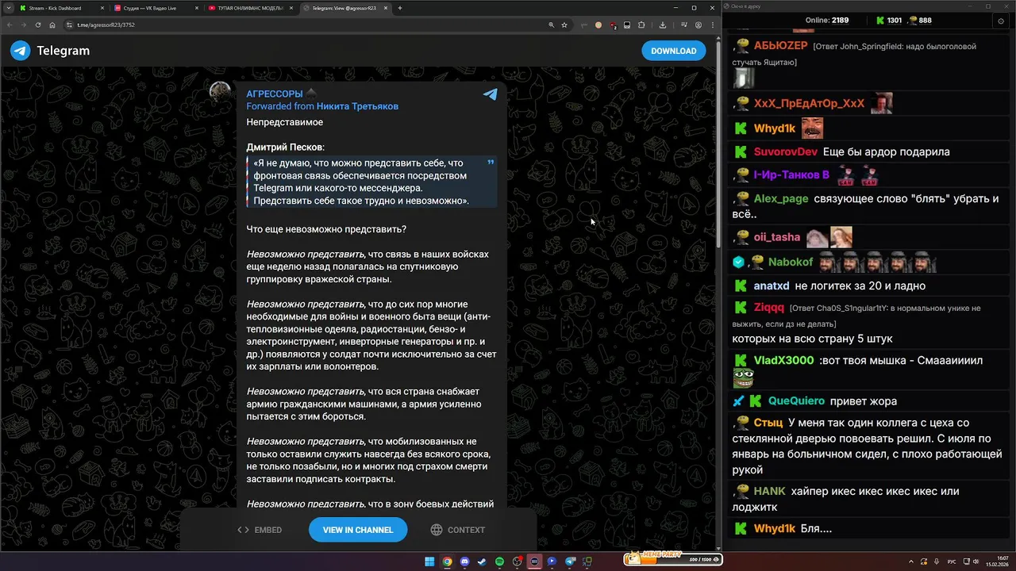Click the username anatxd in chat

(x=772, y=285)
